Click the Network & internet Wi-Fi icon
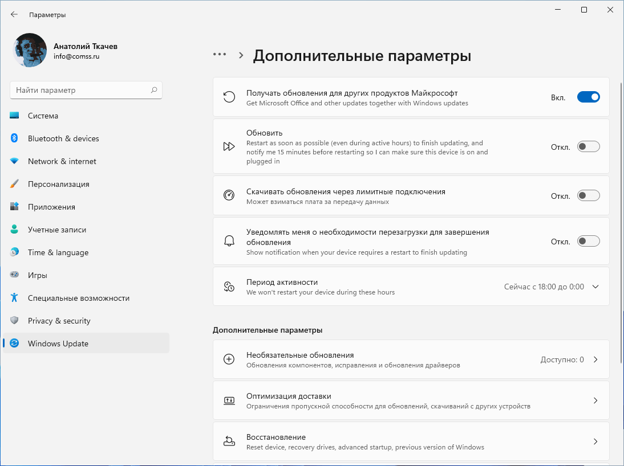 15,161
